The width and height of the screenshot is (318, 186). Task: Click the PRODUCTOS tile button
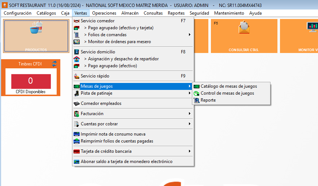tap(36, 36)
